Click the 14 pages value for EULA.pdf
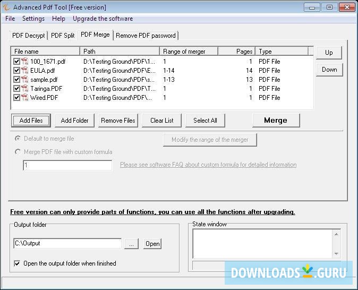Viewport: 358px width, 290px height. pos(249,71)
